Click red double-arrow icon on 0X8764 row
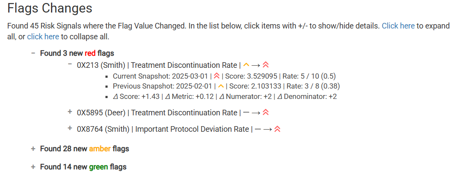 277,129
